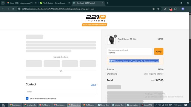Close the Gmail Inbox tab

pyautogui.click(x=36, y=3)
